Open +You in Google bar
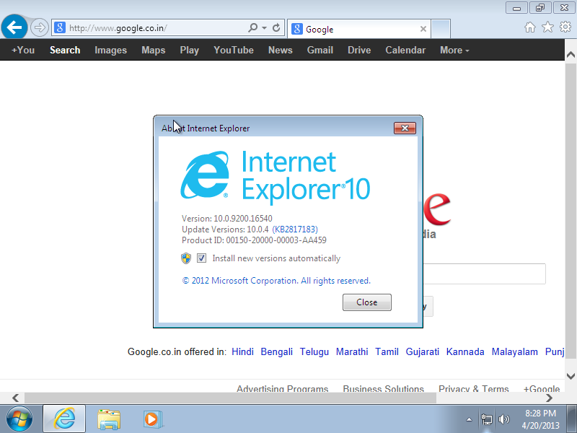This screenshot has height=433, width=577. pyautogui.click(x=23, y=50)
